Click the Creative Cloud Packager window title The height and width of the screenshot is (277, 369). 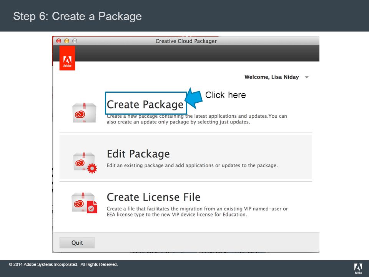[x=186, y=41]
